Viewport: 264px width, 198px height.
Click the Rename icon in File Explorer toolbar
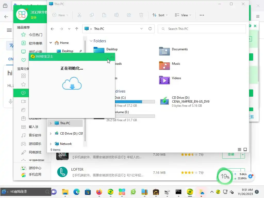[x=117, y=15]
